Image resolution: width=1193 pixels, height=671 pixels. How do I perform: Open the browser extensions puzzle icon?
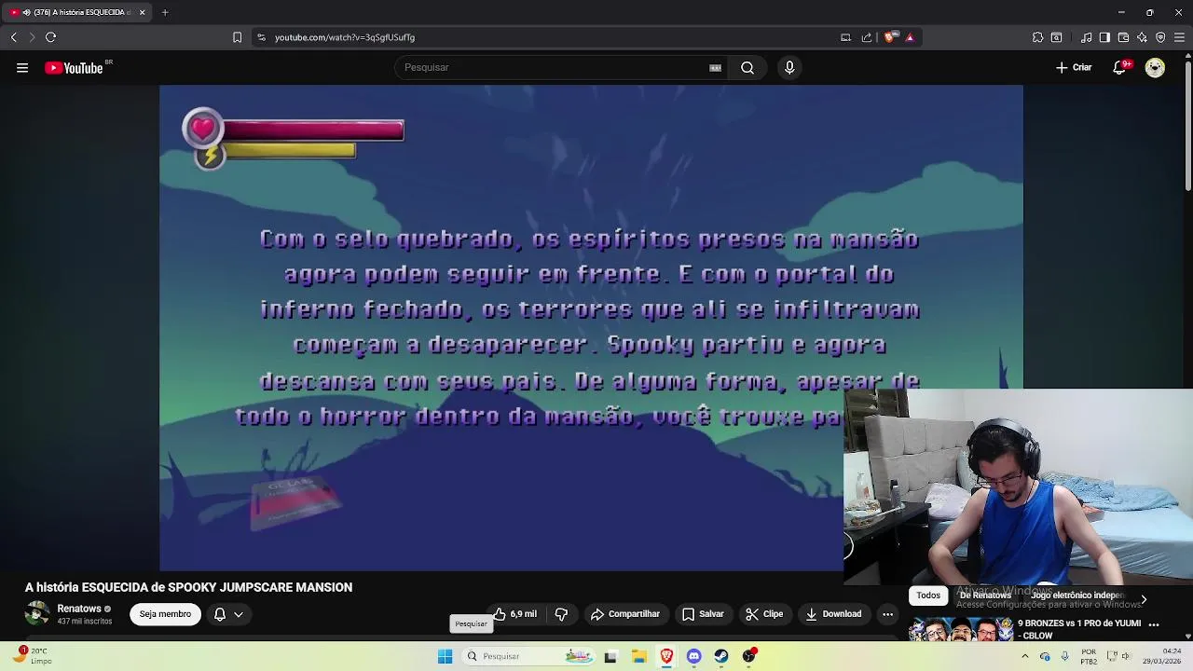pyautogui.click(x=1037, y=37)
